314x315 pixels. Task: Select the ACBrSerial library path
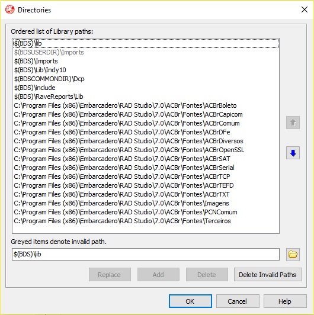[146, 168]
